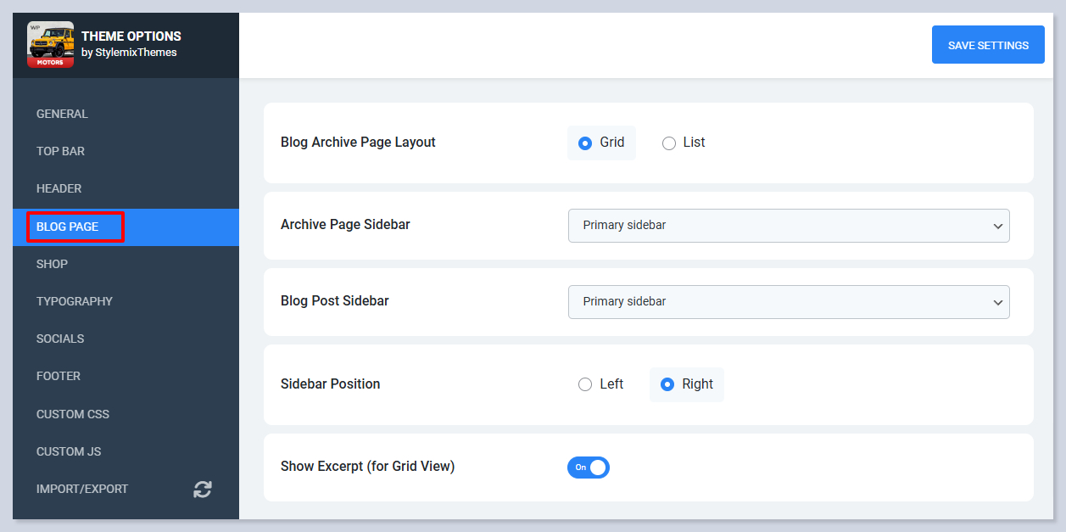Select the Grid layout radio button
This screenshot has height=532, width=1066.
[x=585, y=143]
